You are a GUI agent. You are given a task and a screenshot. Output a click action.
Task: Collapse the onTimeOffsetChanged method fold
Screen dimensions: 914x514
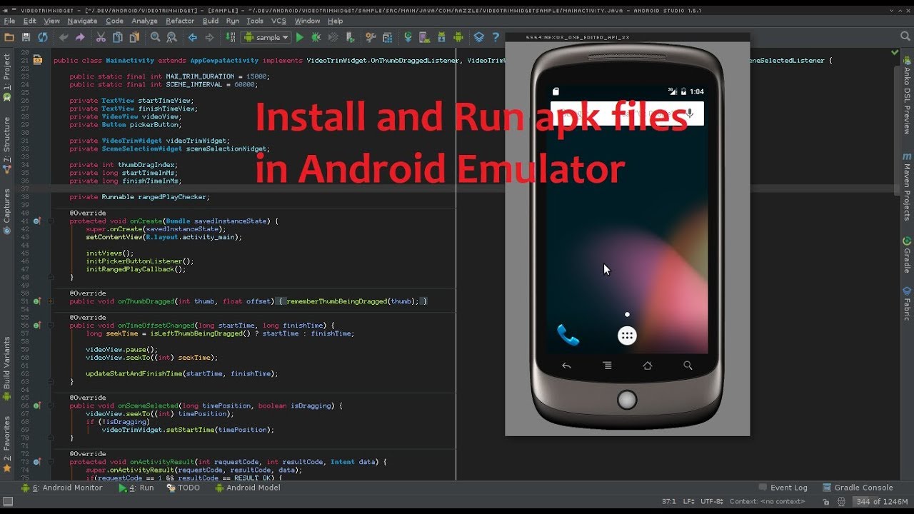[51, 326]
